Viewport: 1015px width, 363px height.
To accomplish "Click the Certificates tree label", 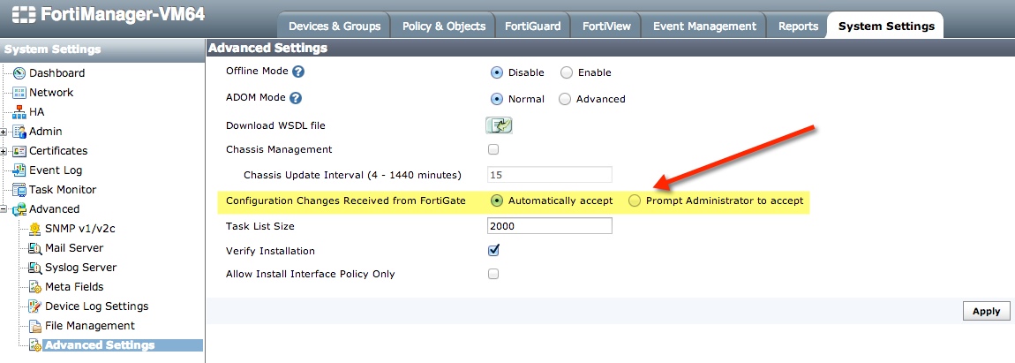I will click(x=58, y=151).
